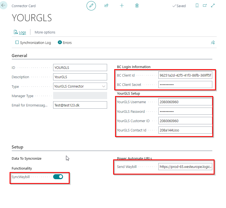Open page in a new window
Screen dimensions: 226x208
pos(205,6)
